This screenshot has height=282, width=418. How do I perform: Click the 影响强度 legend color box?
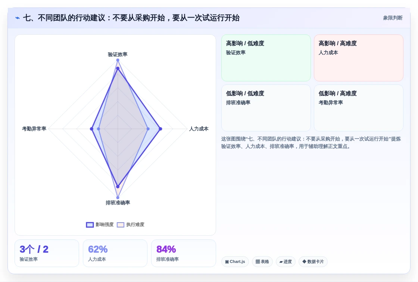[x=90, y=224]
